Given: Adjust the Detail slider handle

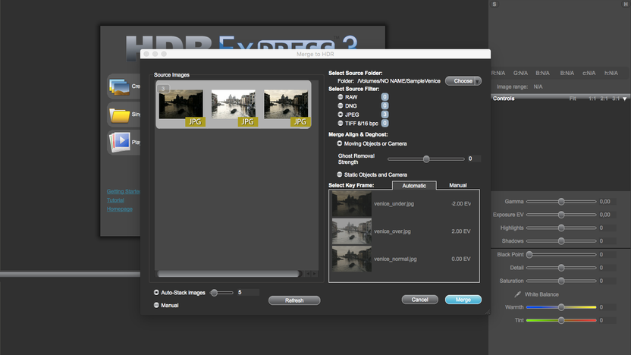Looking at the screenshot, I should coord(561,268).
